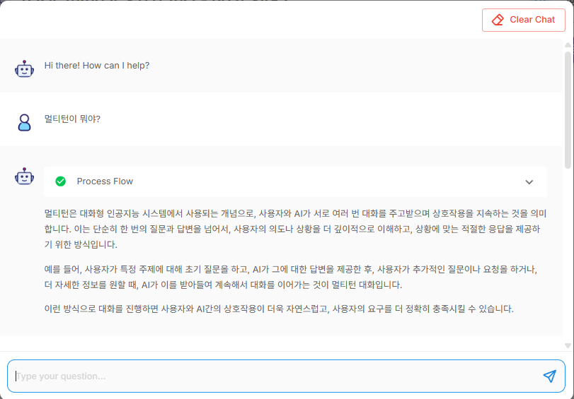Open the Process Flow header label
Viewport: 574px width, 399px height.
point(105,181)
